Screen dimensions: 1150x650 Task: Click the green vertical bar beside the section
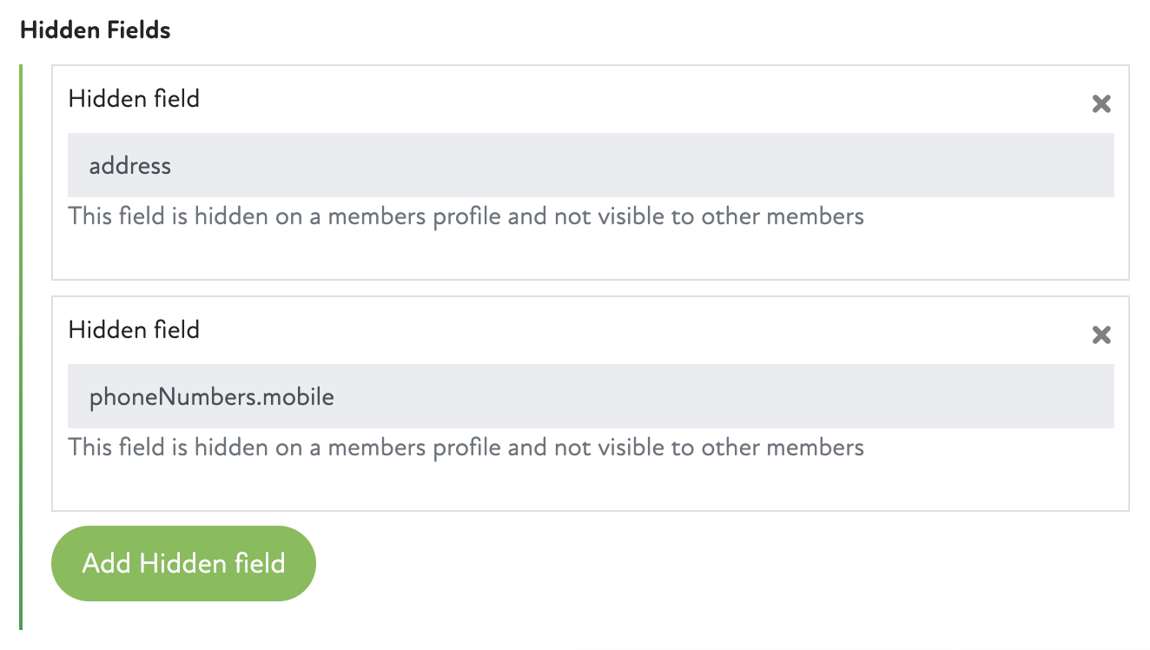coord(21,348)
